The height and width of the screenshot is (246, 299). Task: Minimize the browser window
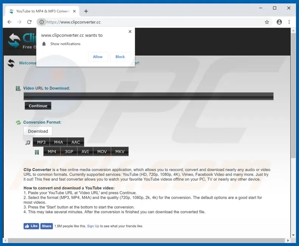tap(260, 8)
